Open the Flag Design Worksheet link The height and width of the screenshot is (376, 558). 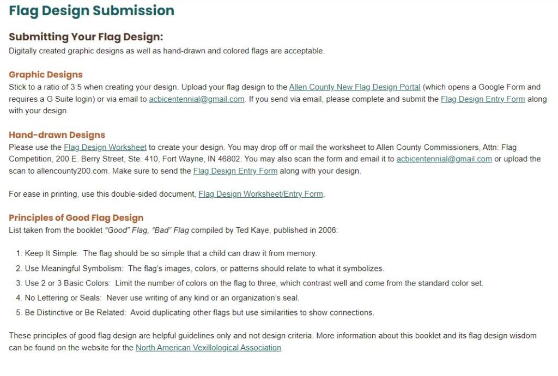pos(105,147)
